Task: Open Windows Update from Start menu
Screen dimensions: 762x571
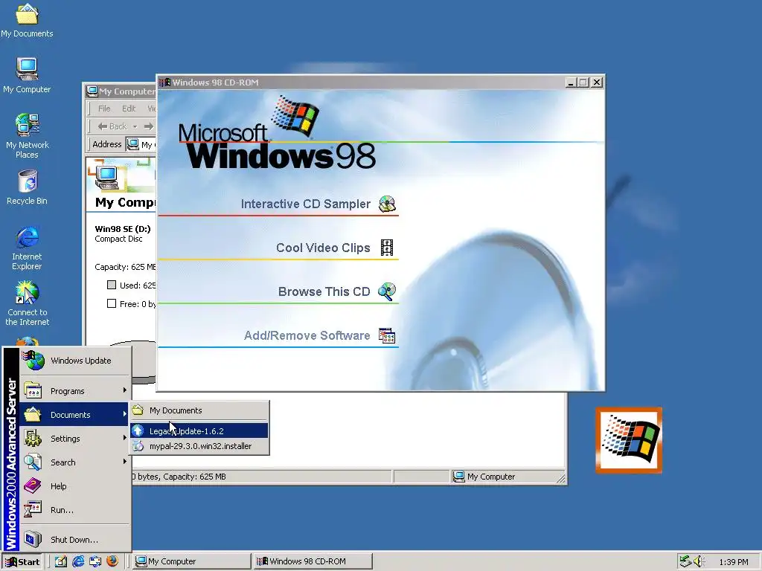Action: point(75,361)
